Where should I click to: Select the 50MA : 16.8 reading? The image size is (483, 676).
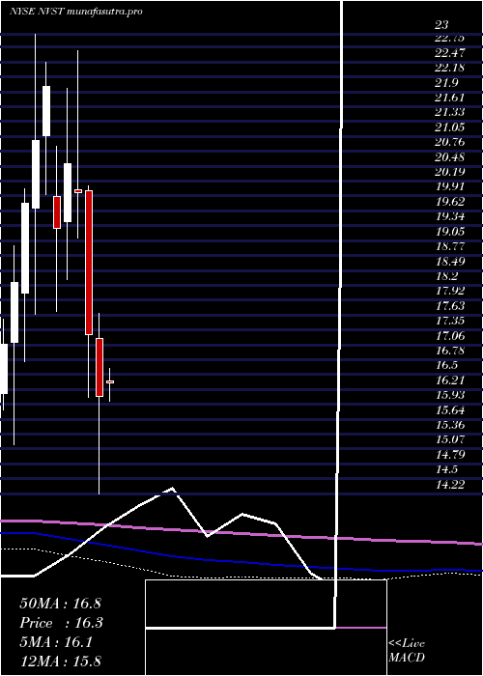[60, 604]
